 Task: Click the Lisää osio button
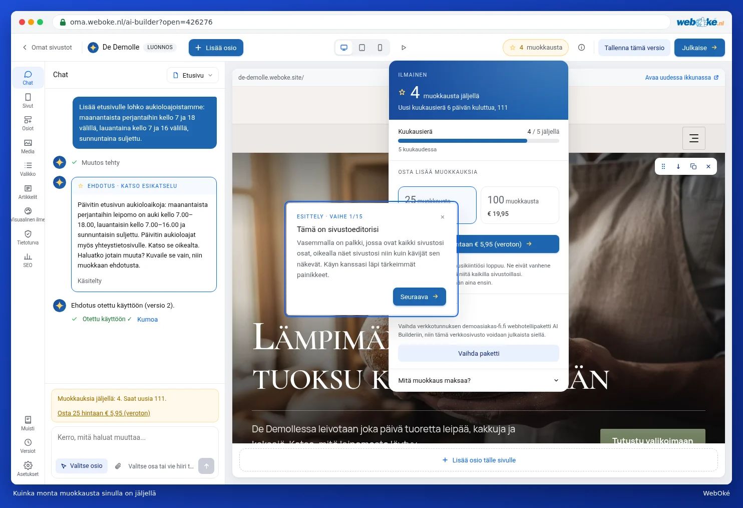[x=216, y=48]
